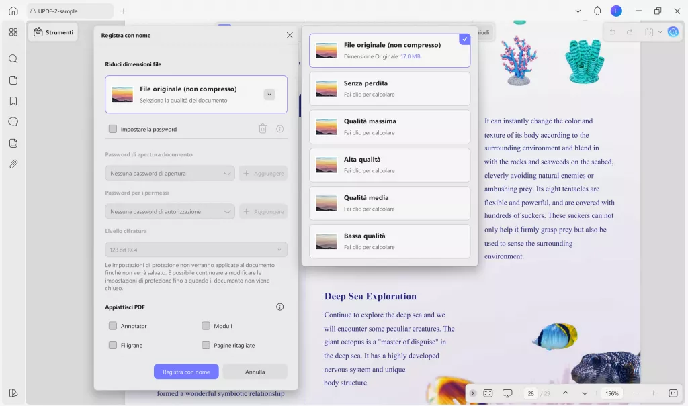Open the thumbnails grid panel icon
The width and height of the screenshot is (688, 406).
tap(13, 32)
